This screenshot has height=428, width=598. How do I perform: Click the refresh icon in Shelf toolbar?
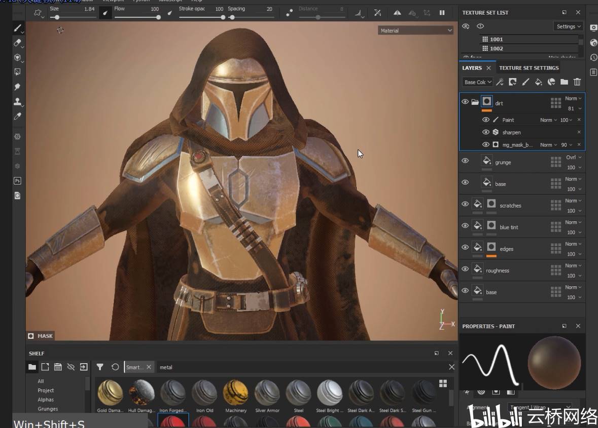[x=115, y=367]
